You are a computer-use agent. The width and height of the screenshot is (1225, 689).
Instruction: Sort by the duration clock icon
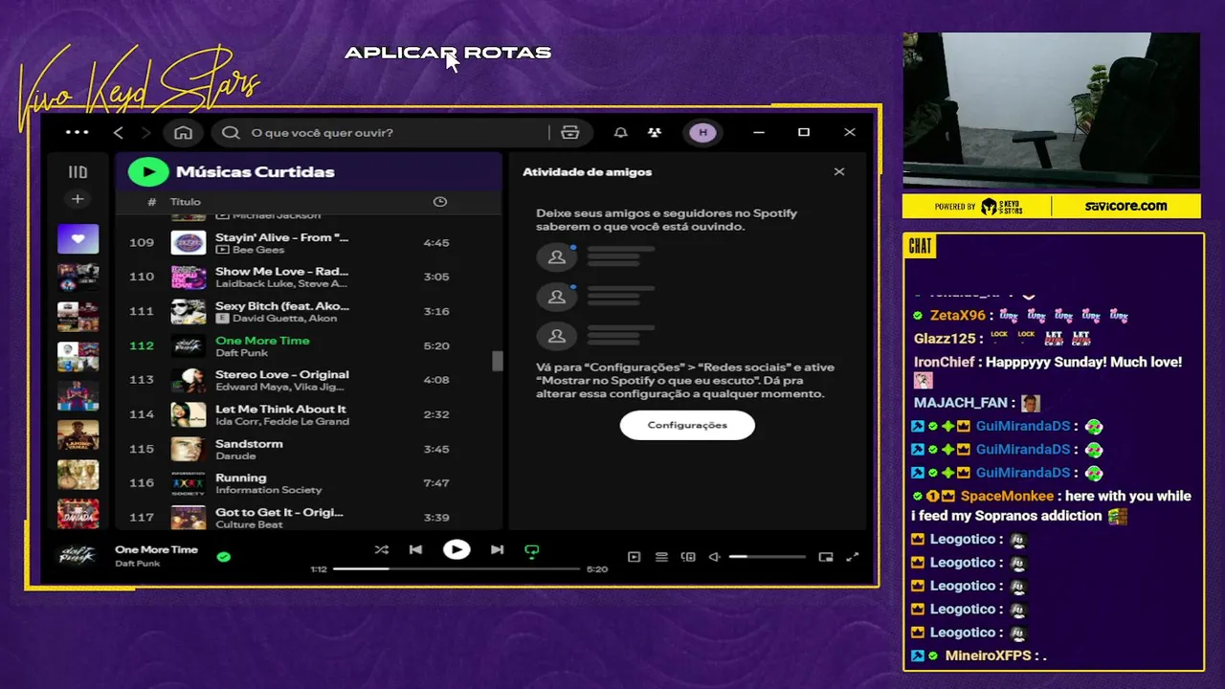[440, 202]
